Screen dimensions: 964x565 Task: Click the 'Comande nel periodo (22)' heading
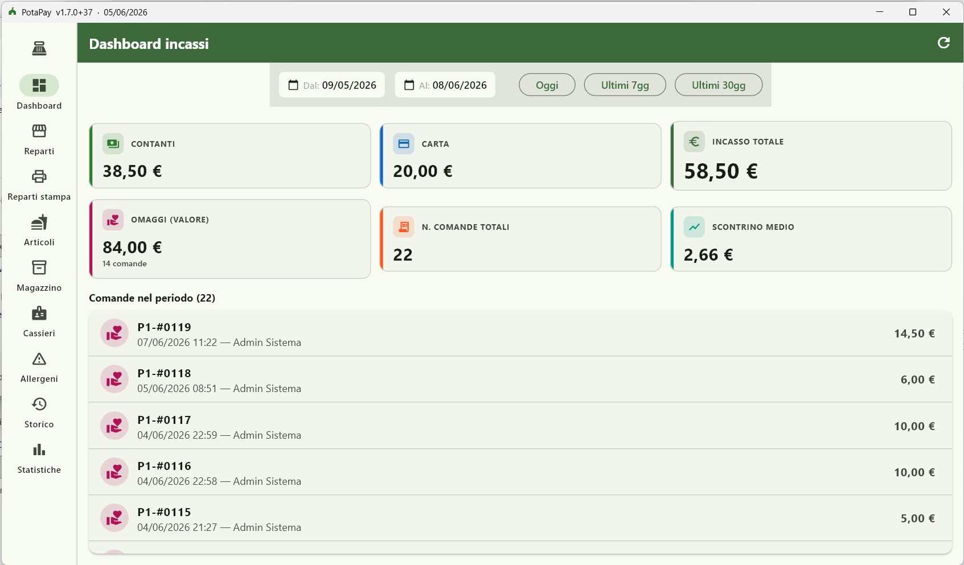pos(152,298)
